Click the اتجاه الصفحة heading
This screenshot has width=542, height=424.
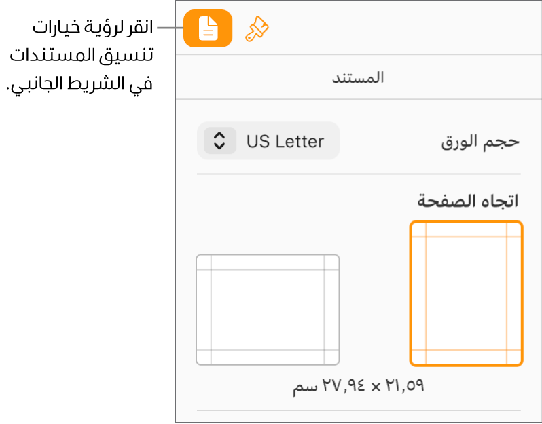(468, 201)
